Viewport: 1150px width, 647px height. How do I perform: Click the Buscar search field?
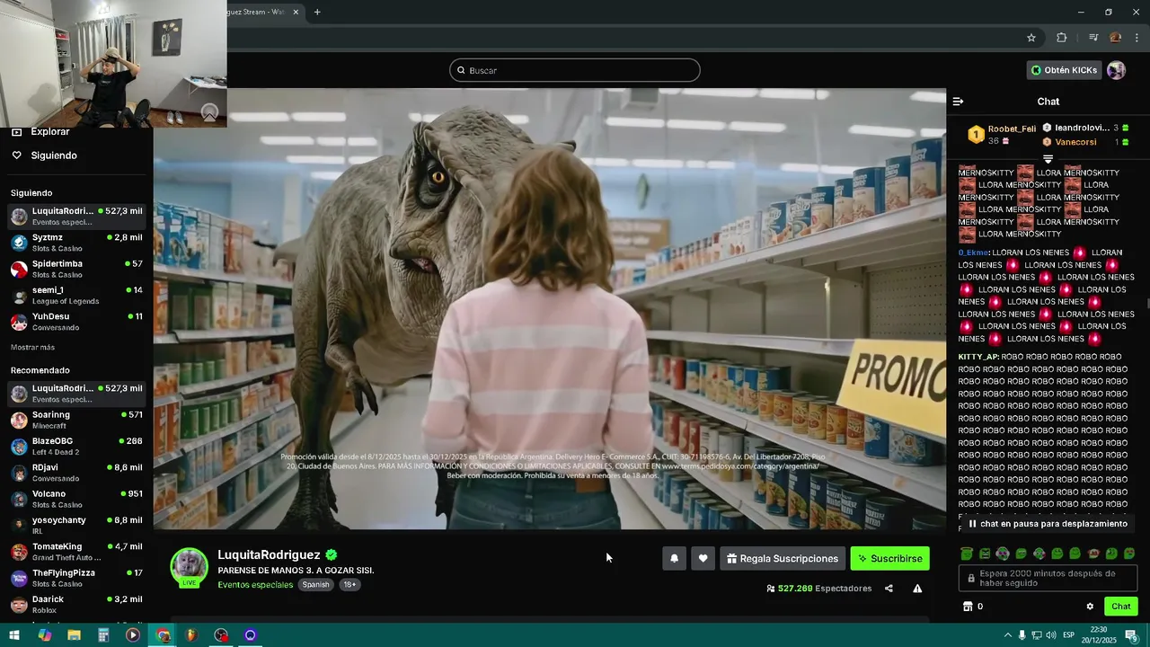[x=575, y=70]
